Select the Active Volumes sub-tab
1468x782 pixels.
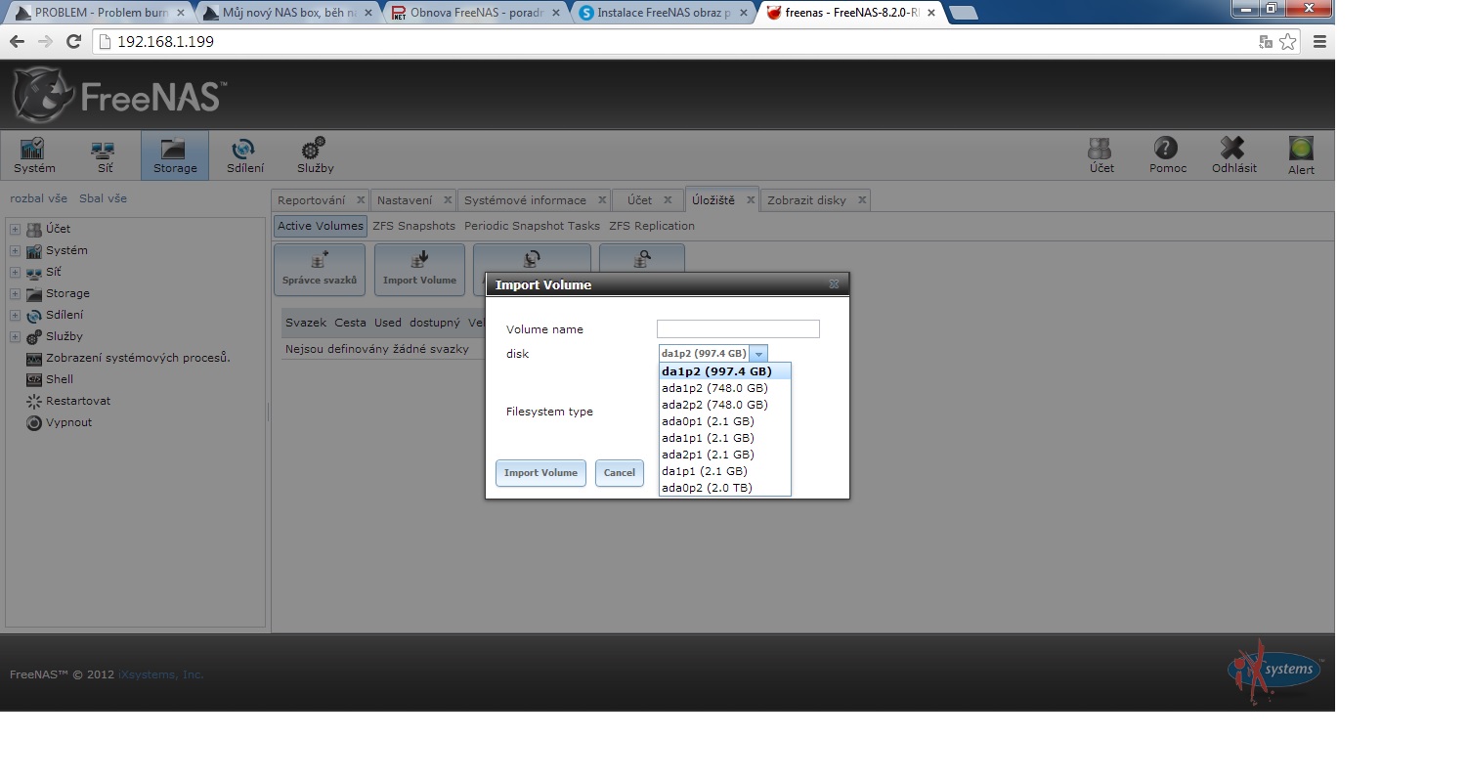coord(321,226)
